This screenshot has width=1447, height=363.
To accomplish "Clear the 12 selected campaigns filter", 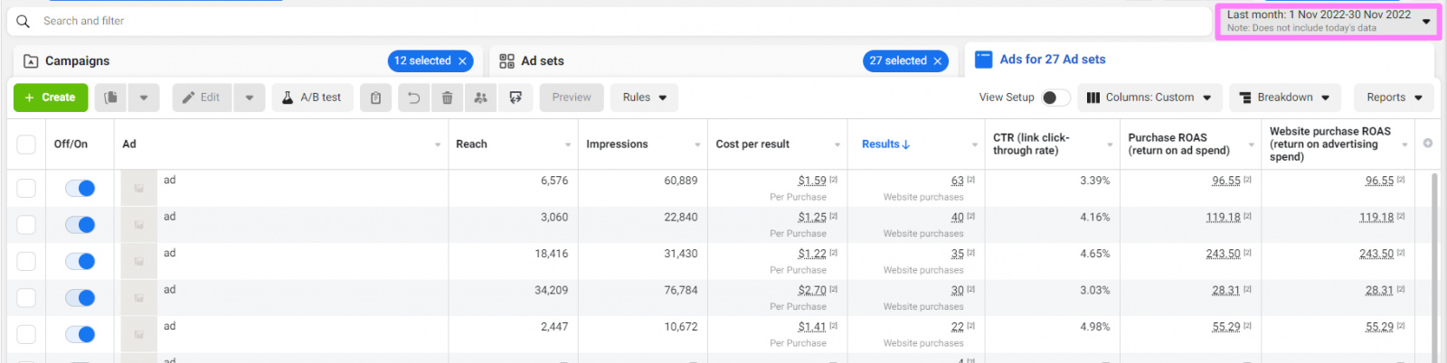I will coord(462,60).
